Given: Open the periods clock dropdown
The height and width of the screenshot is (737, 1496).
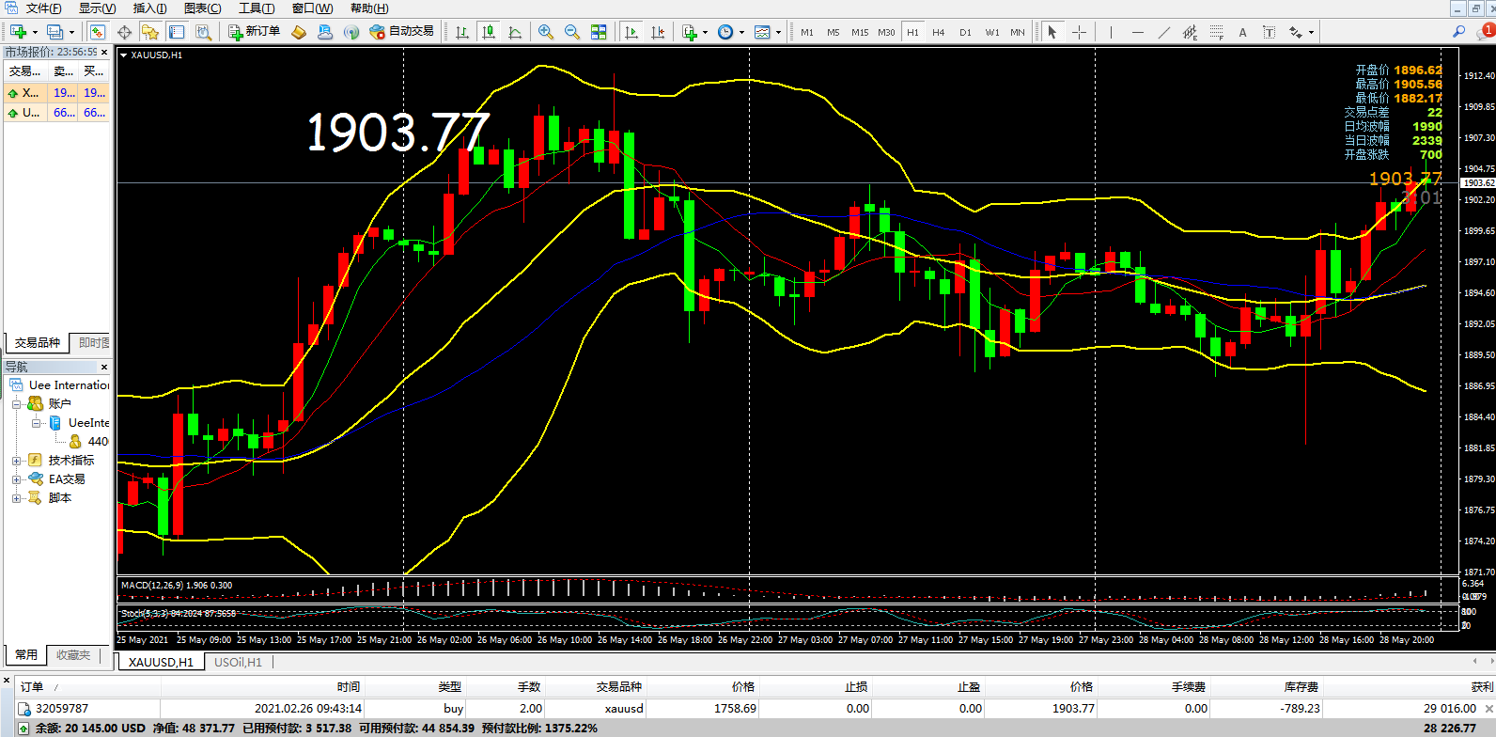Looking at the screenshot, I should [730, 32].
